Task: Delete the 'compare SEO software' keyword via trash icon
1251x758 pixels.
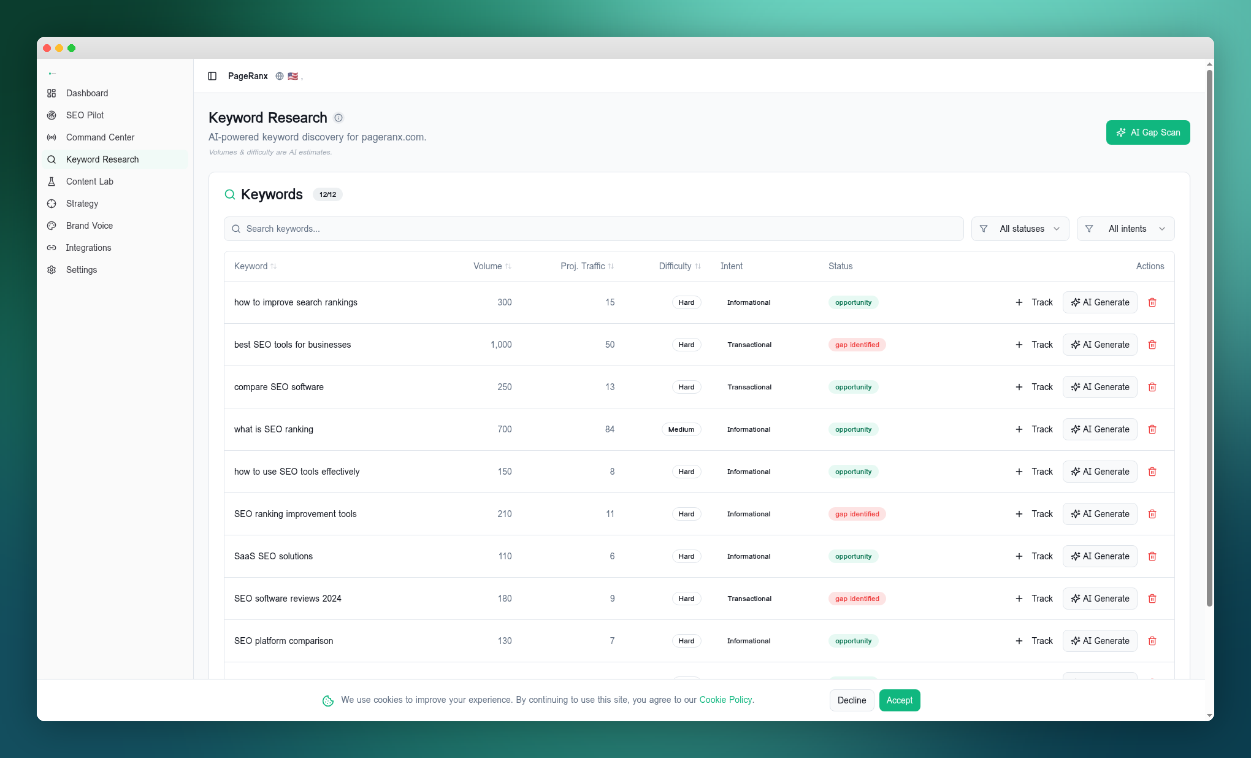Action: coord(1152,387)
